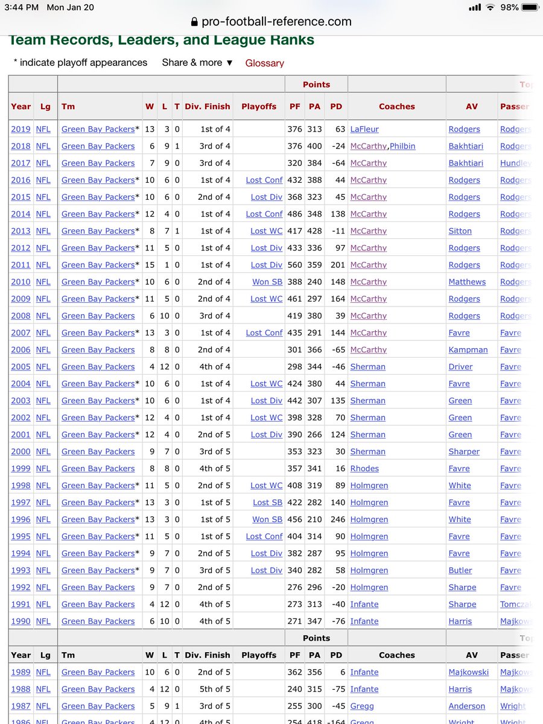Sort table by PA column header
Screen dimensions: 543x724
tap(314, 106)
